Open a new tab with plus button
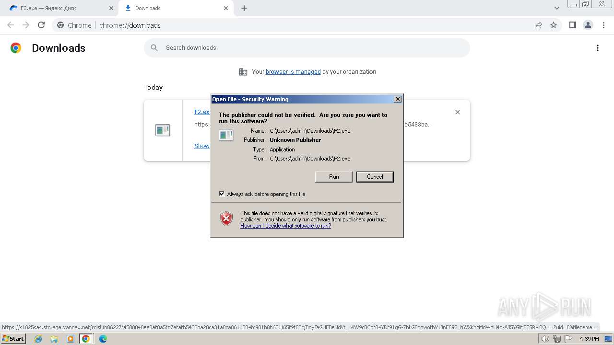Screen dimensions: 614x345 [x=244, y=8]
